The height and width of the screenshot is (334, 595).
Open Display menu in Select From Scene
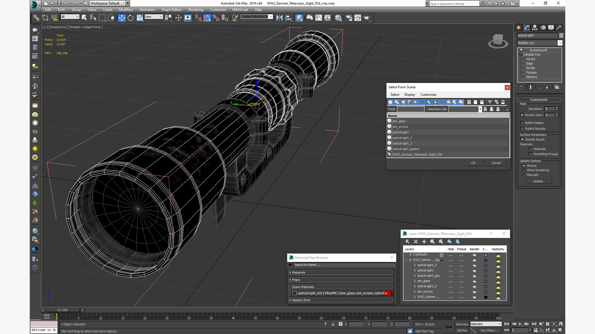(410, 95)
